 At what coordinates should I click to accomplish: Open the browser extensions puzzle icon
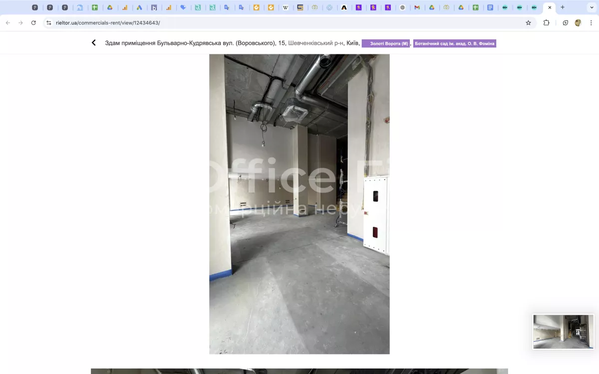pyautogui.click(x=546, y=22)
